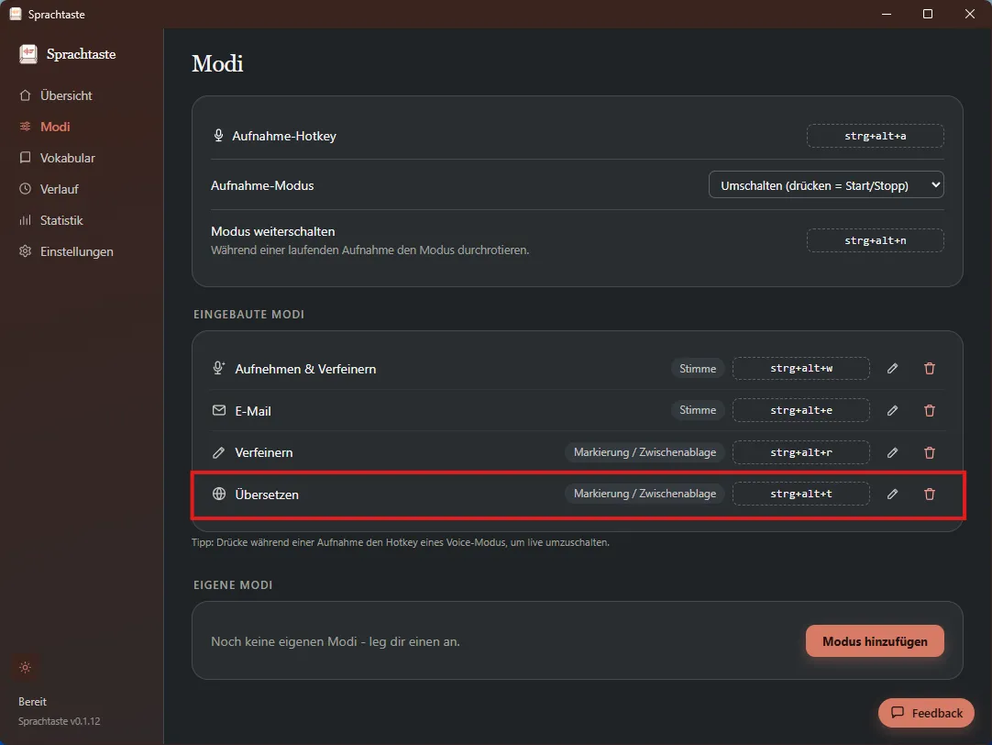Open the Feedback button
Image resolution: width=992 pixels, height=745 pixels.
click(926, 713)
